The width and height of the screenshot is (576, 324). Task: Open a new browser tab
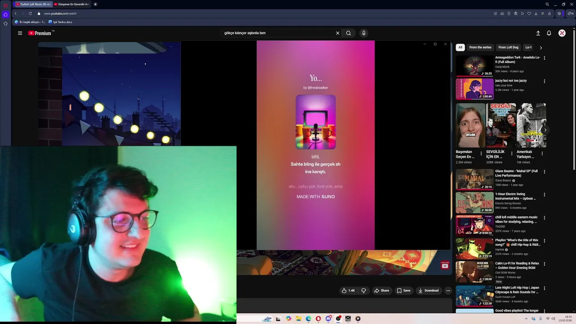pos(95,4)
